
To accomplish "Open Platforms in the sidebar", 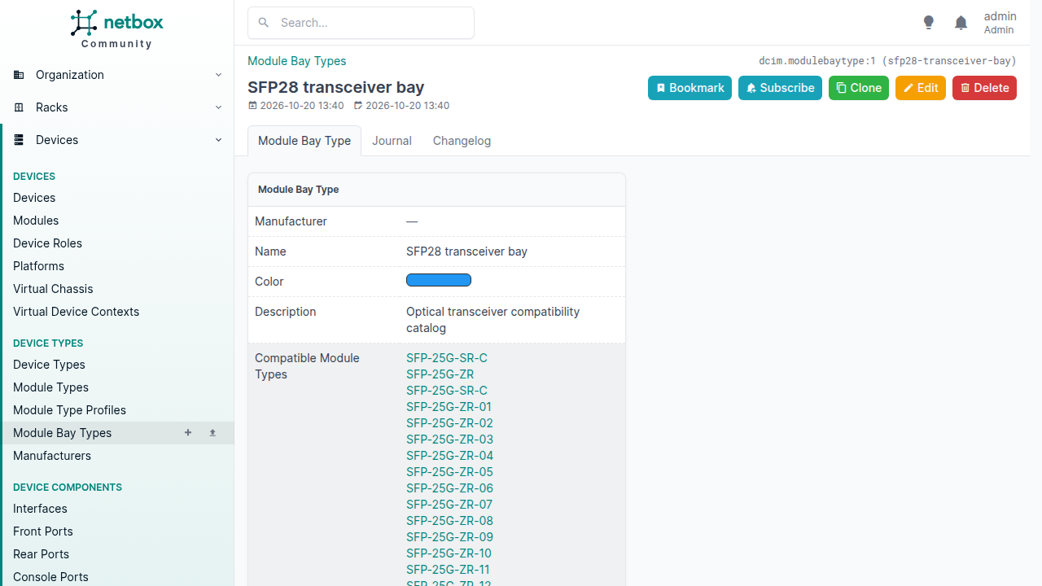I will (x=38, y=266).
